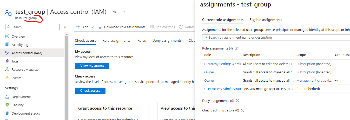
Task: Click 'Allows users to edit and delete' description
Action: pyautogui.click(x=268, y=64)
